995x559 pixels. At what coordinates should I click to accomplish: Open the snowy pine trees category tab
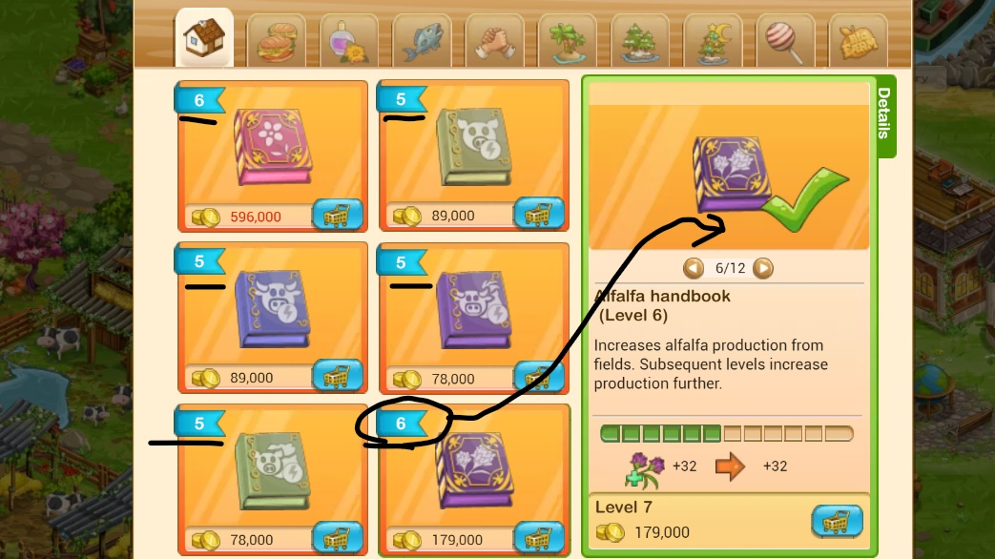pyautogui.click(x=639, y=41)
